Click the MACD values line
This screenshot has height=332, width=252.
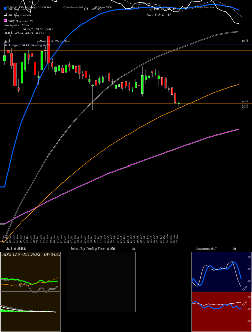(x=25, y=33)
